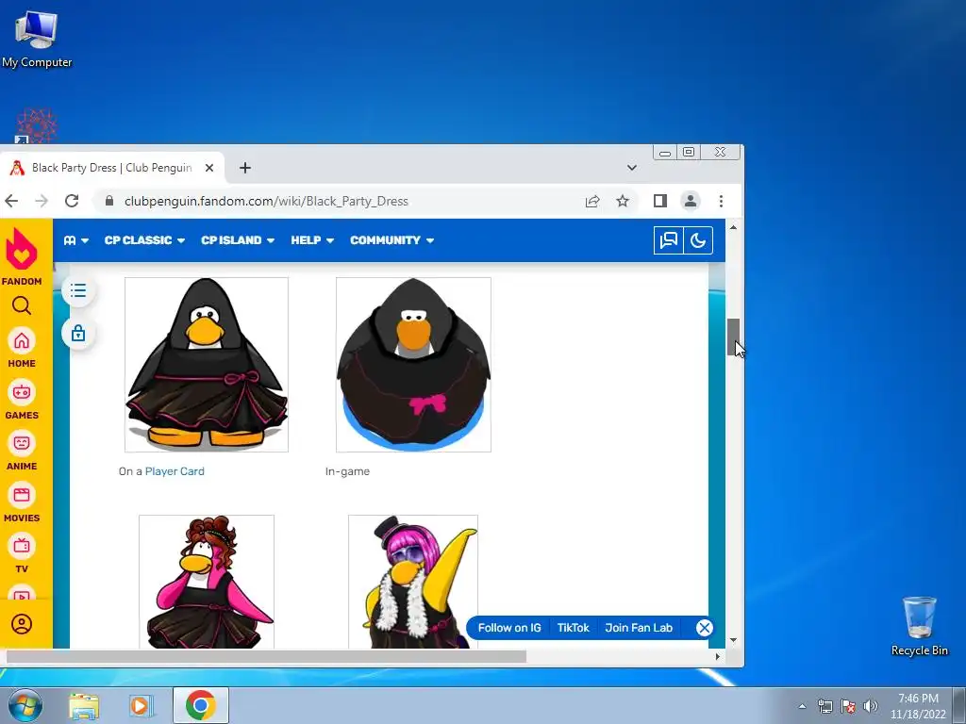Open a new Chrome tab
966x724 pixels.
click(x=245, y=168)
